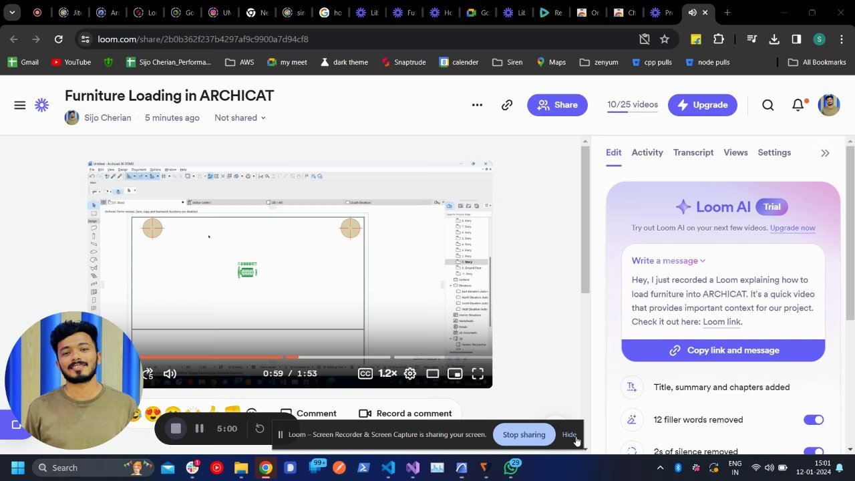Open the three-dot more options menu
This screenshot has width=855, height=481.
coord(477,105)
